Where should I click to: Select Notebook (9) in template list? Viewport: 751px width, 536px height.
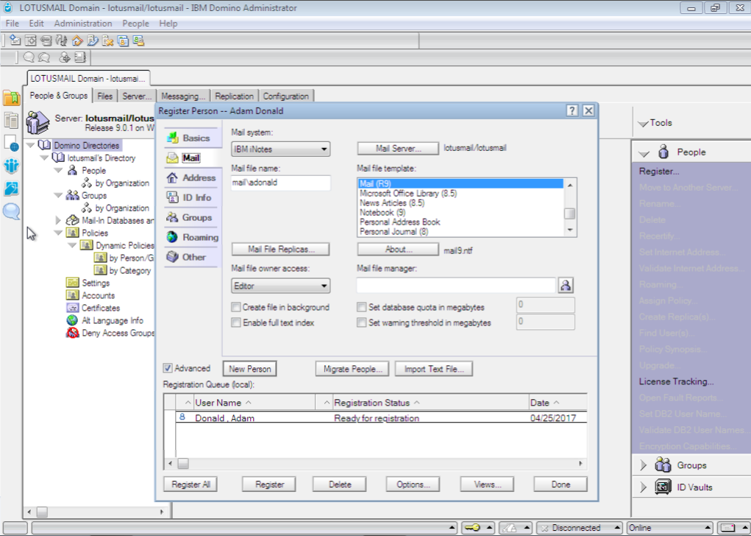pyautogui.click(x=382, y=212)
